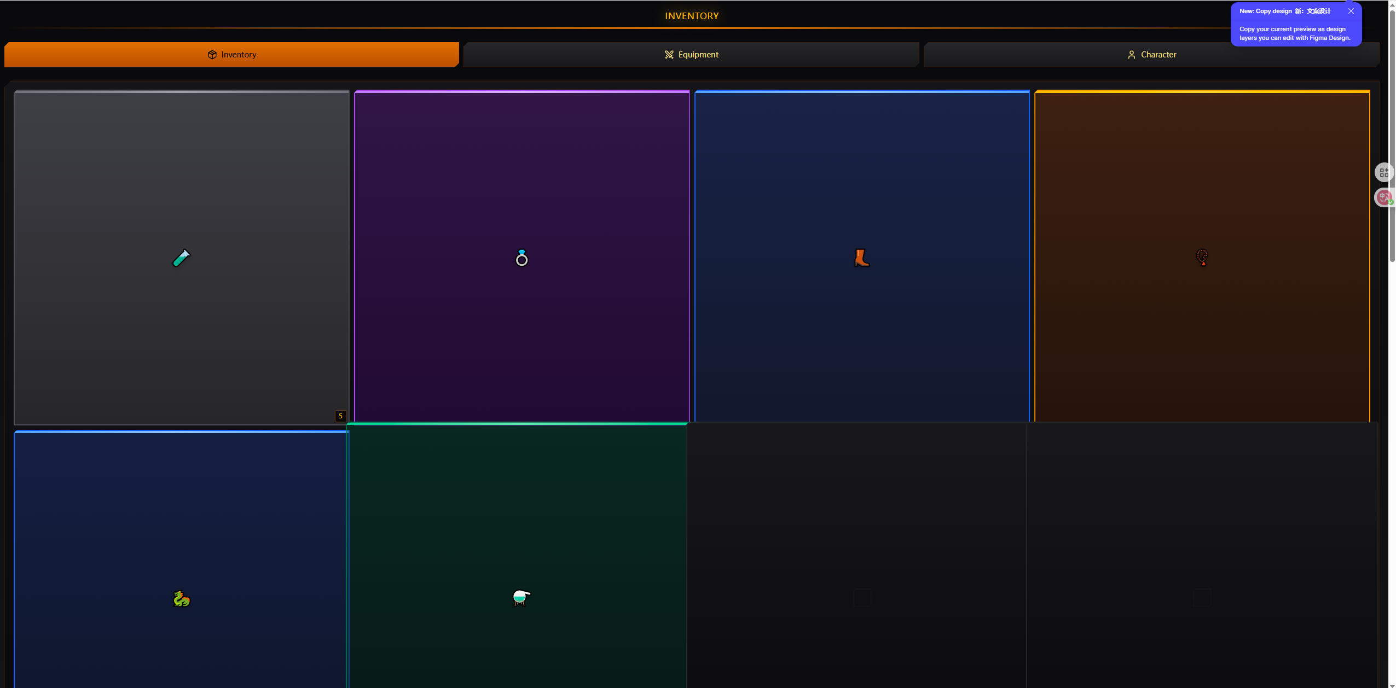
Task: Select the orange boot item
Action: point(862,258)
